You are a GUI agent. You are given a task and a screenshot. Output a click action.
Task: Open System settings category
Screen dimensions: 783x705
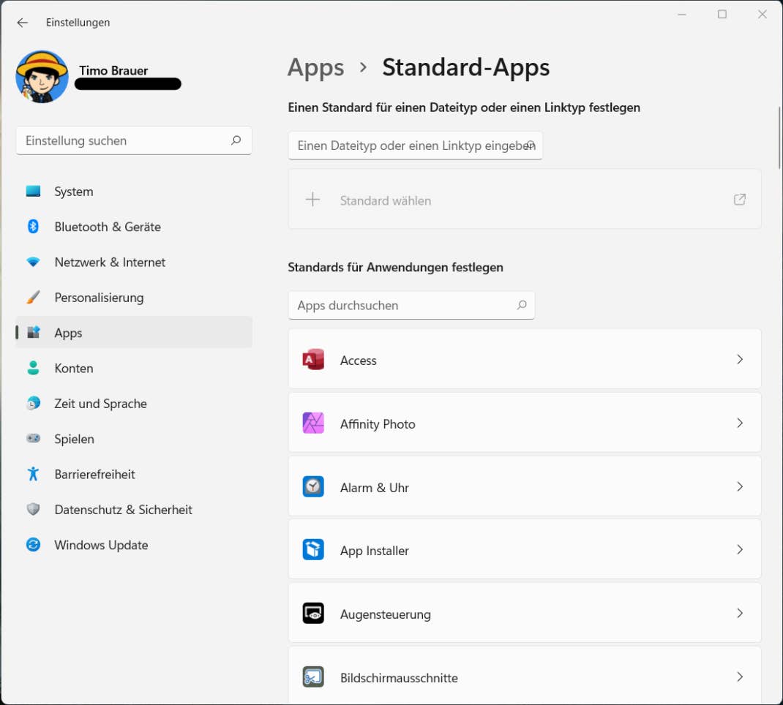[134, 192]
